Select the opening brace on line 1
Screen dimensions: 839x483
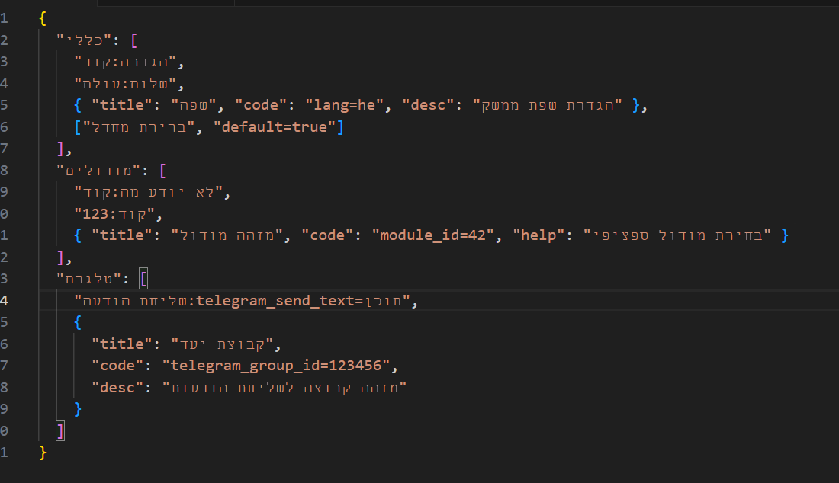42,18
